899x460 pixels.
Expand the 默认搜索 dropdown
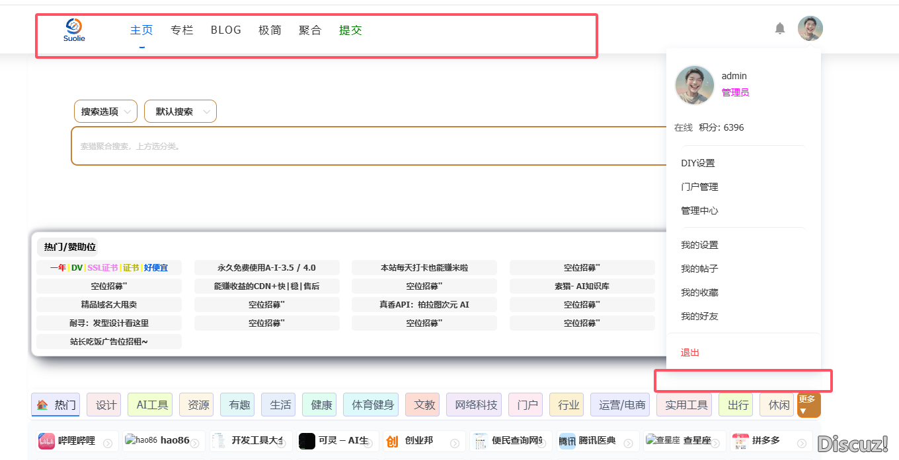click(180, 111)
